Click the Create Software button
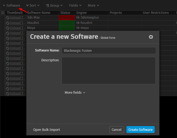 coord(141,130)
